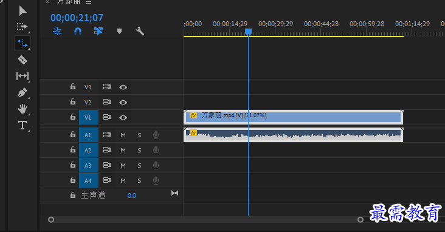Toggle A1 track targeting
Viewport: 445px width, 232px height.
tap(89, 135)
